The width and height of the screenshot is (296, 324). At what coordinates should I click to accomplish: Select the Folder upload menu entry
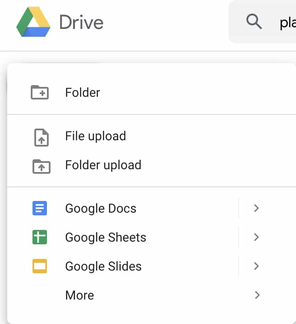coord(152,165)
